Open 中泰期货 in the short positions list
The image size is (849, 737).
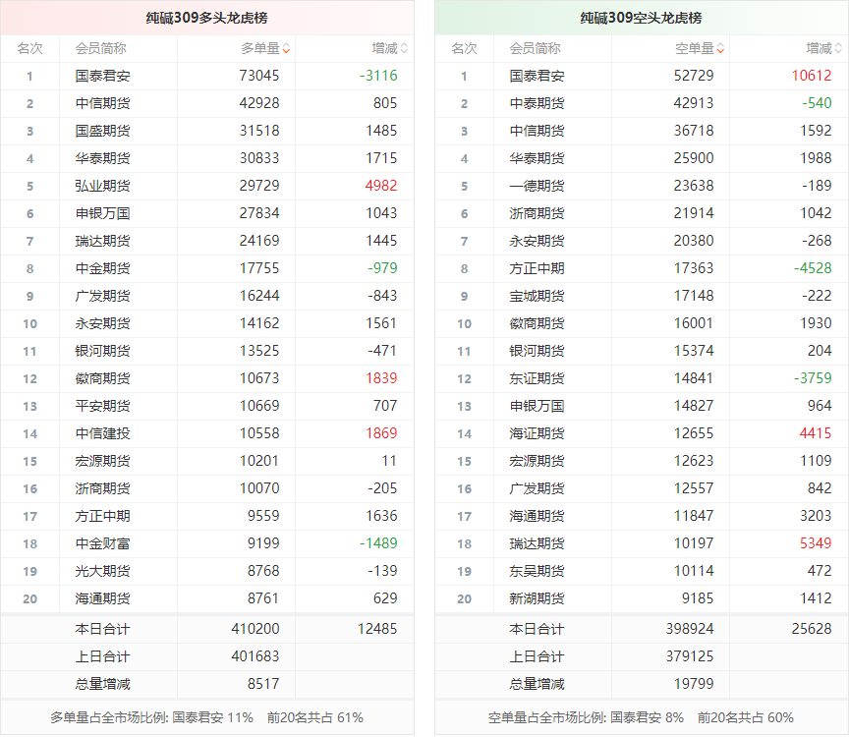[537, 103]
